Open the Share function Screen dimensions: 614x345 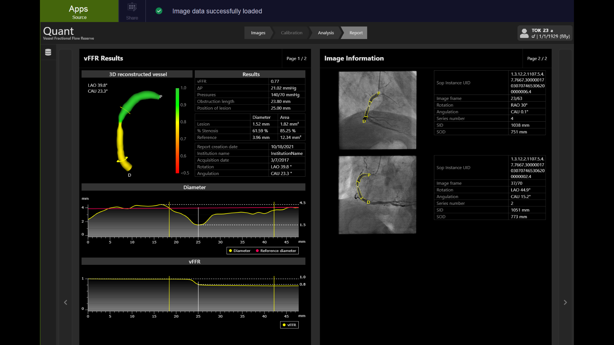click(132, 11)
